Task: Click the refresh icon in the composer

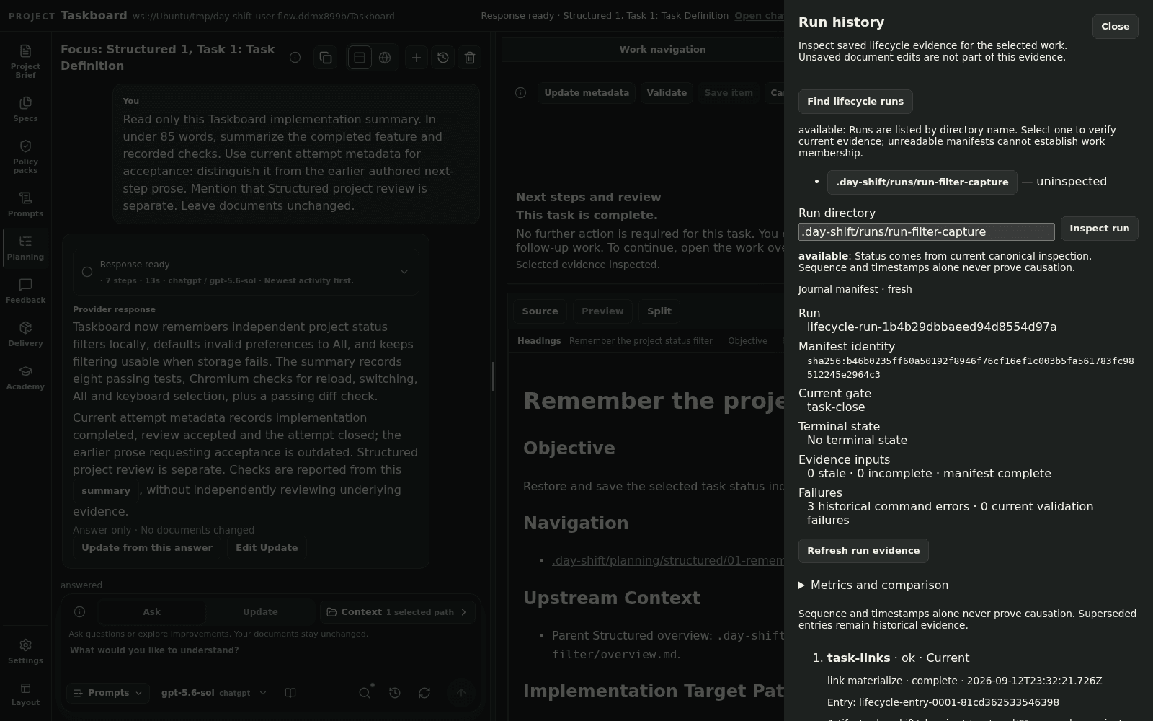Action: point(424,693)
